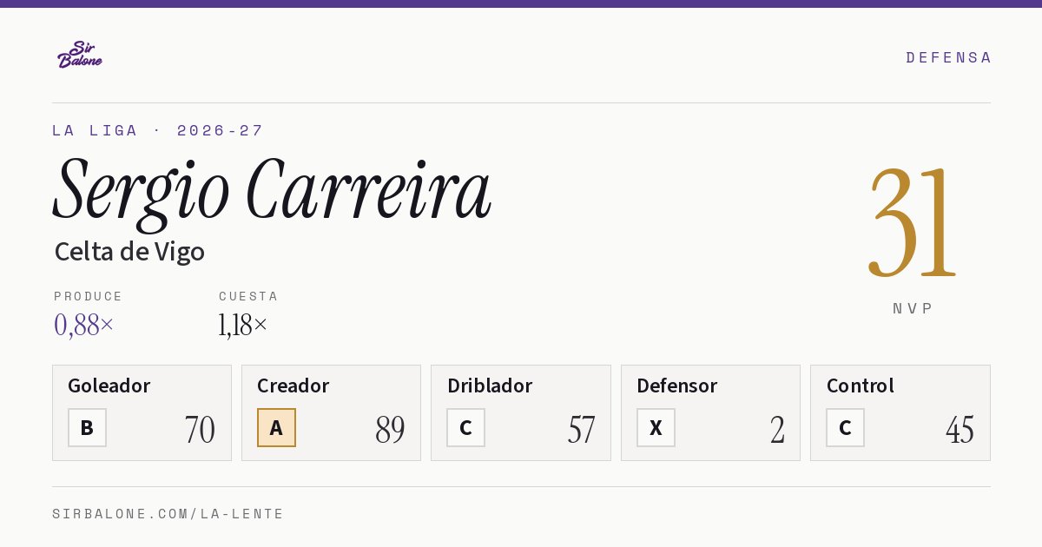Select the Creador score 89
The image size is (1042, 547).
[390, 430]
